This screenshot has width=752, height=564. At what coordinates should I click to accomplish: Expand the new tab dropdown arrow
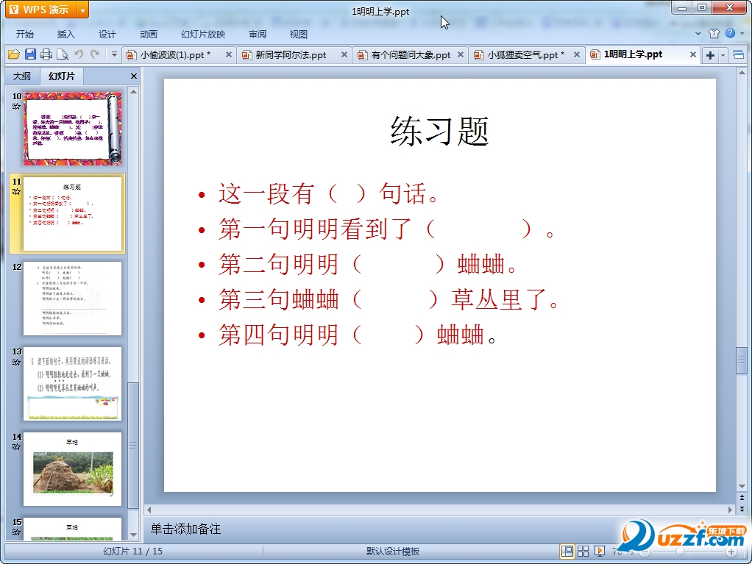point(723,56)
